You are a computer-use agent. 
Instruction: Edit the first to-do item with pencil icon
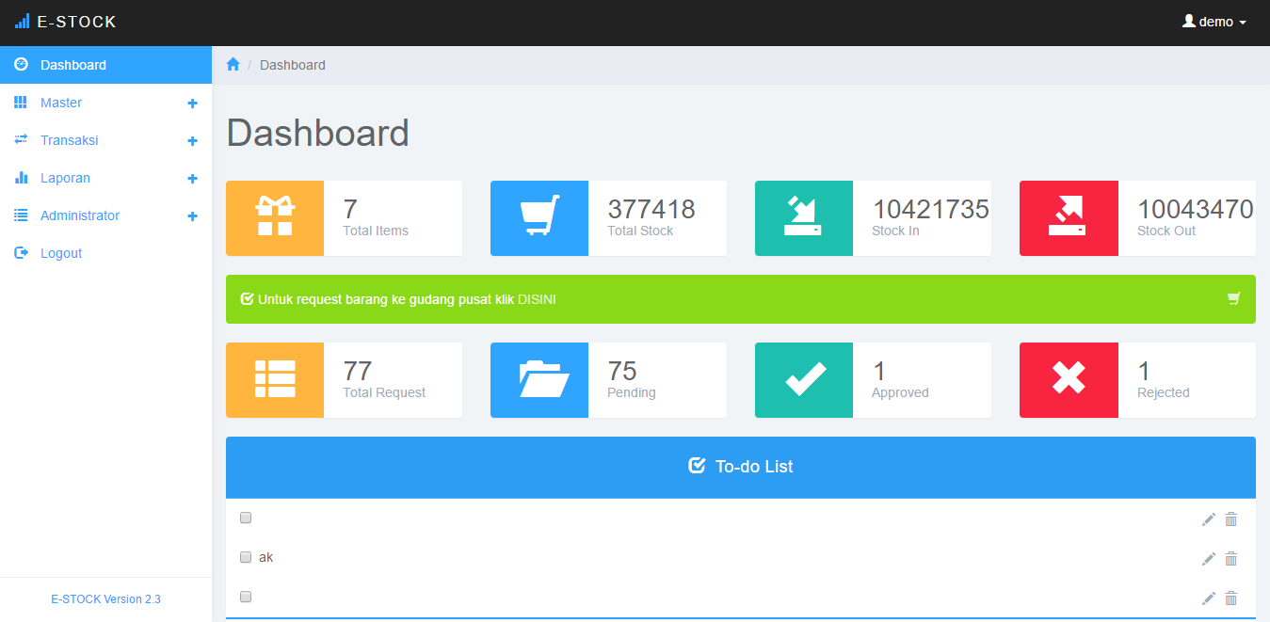[1209, 518]
